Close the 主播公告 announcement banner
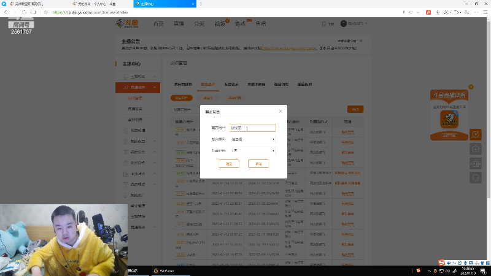The image size is (491, 276). [x=361, y=40]
